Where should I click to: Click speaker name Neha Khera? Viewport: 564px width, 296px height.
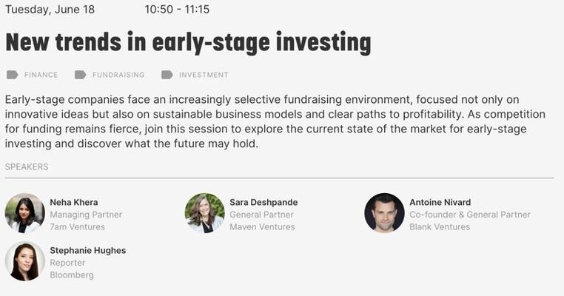74,202
